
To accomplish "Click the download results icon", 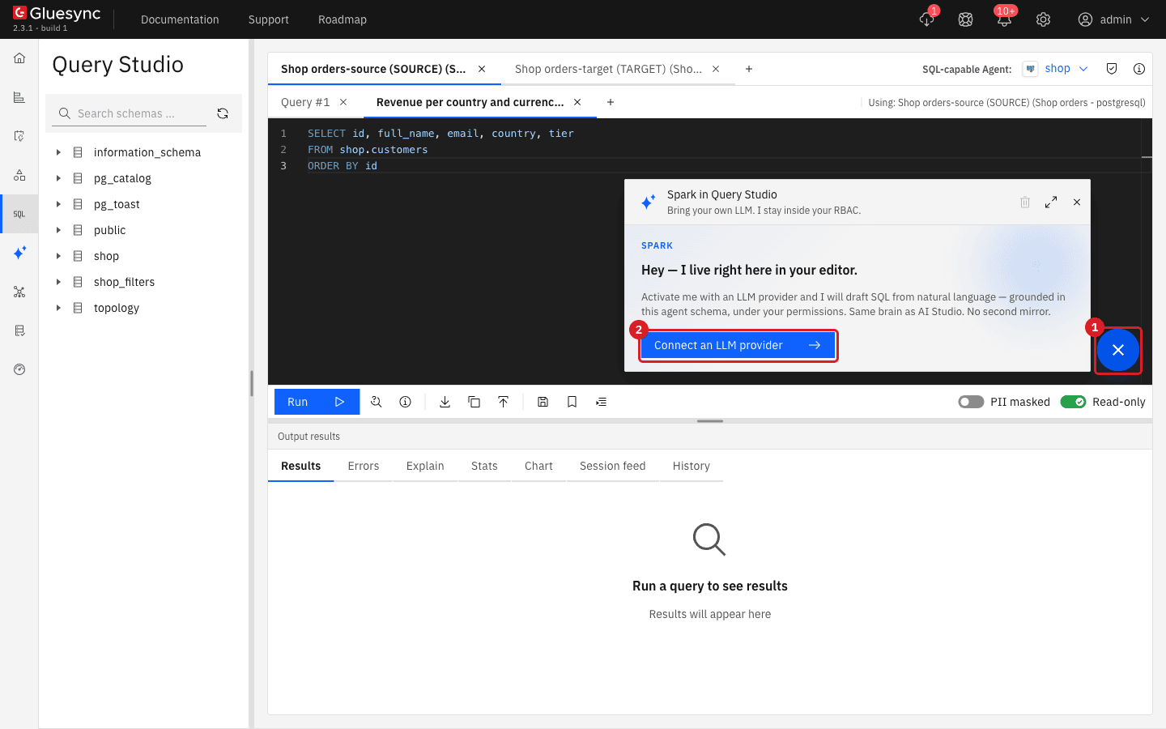I will click(445, 402).
